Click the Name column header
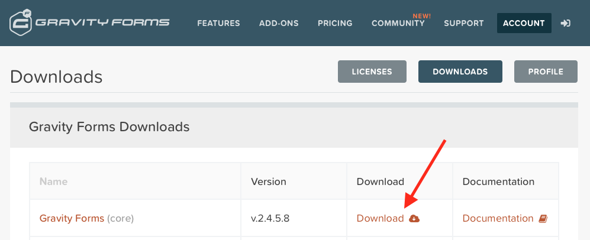The width and height of the screenshot is (590, 240). tap(53, 181)
